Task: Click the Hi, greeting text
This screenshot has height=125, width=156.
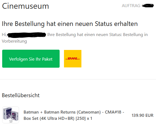Action: click(4, 35)
